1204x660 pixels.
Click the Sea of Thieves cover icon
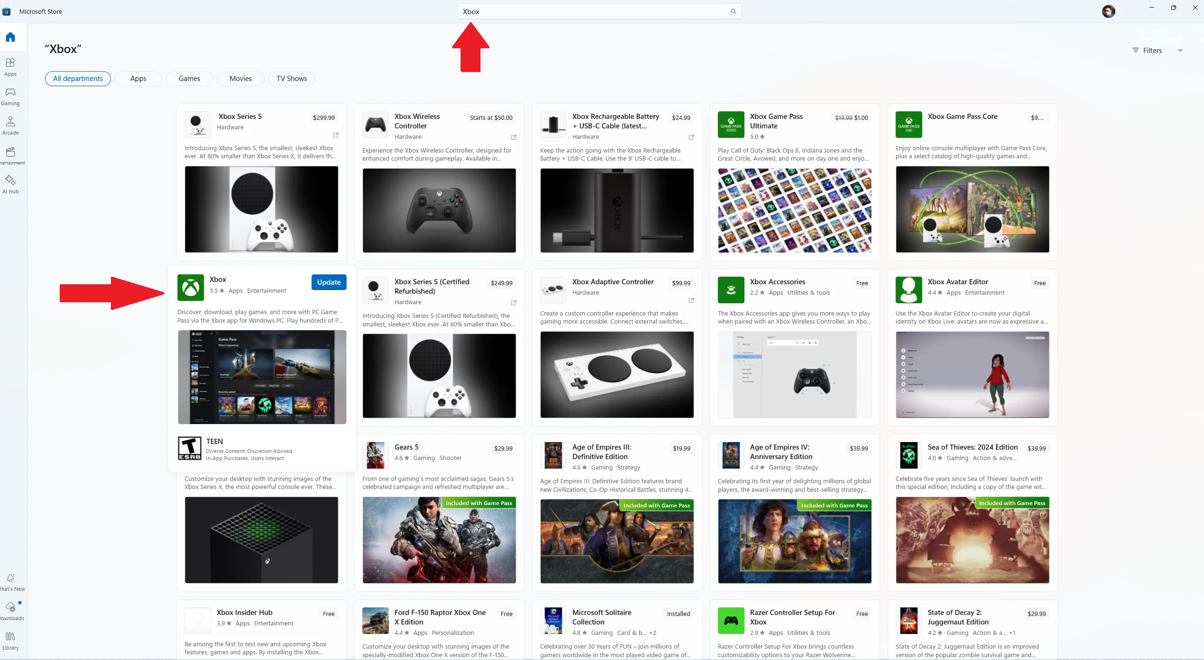pos(908,455)
